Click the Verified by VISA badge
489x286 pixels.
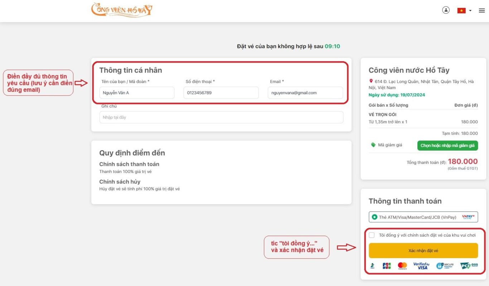point(421,266)
